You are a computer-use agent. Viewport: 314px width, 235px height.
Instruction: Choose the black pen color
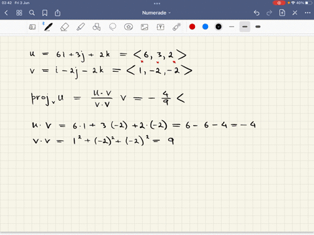[218, 27]
